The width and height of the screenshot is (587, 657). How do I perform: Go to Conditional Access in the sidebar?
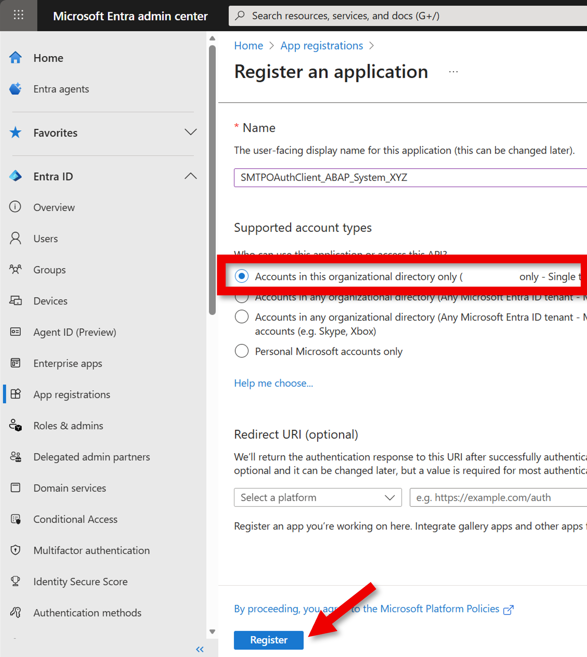point(75,519)
